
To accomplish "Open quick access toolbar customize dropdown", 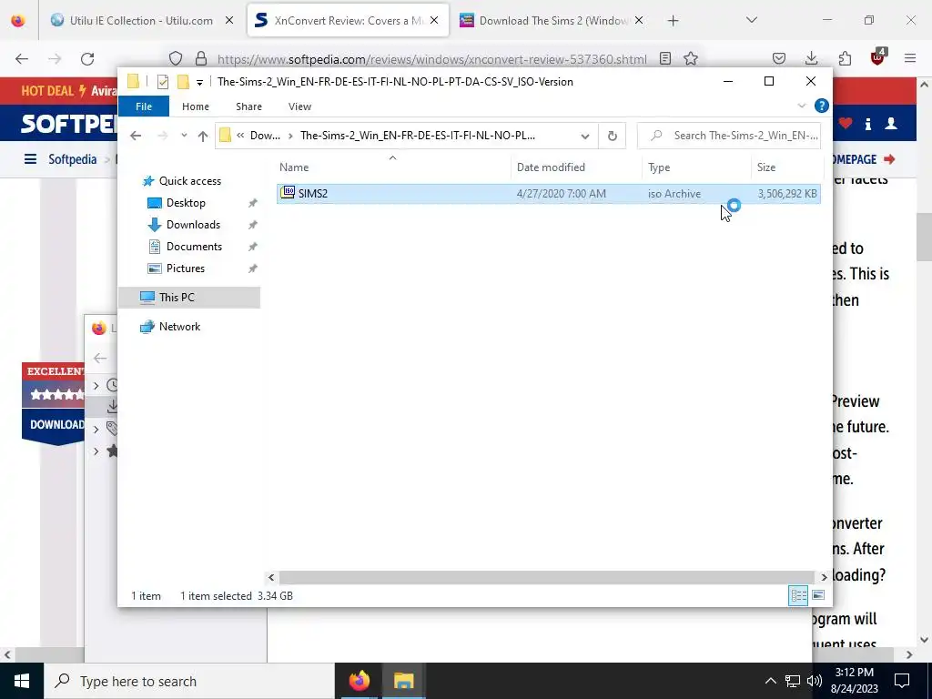I will tap(199, 82).
